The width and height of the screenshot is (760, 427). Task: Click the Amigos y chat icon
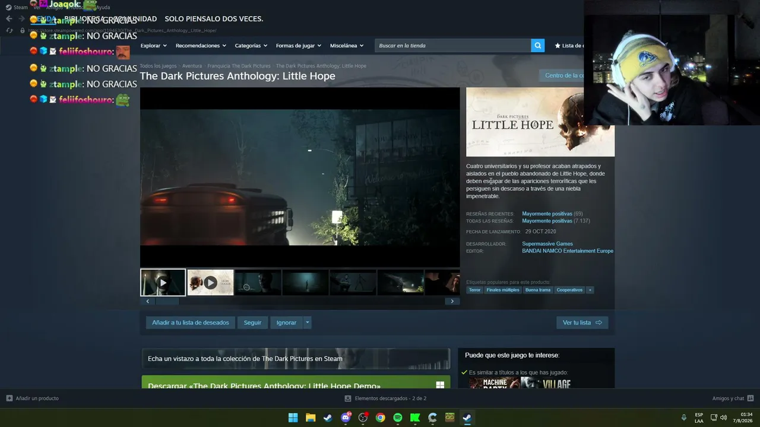click(x=750, y=399)
